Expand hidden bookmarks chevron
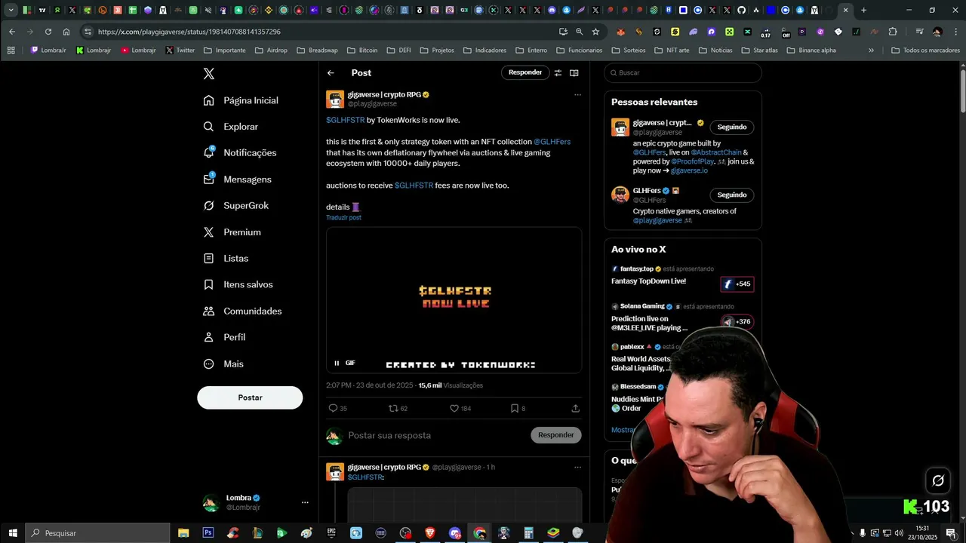 [871, 51]
